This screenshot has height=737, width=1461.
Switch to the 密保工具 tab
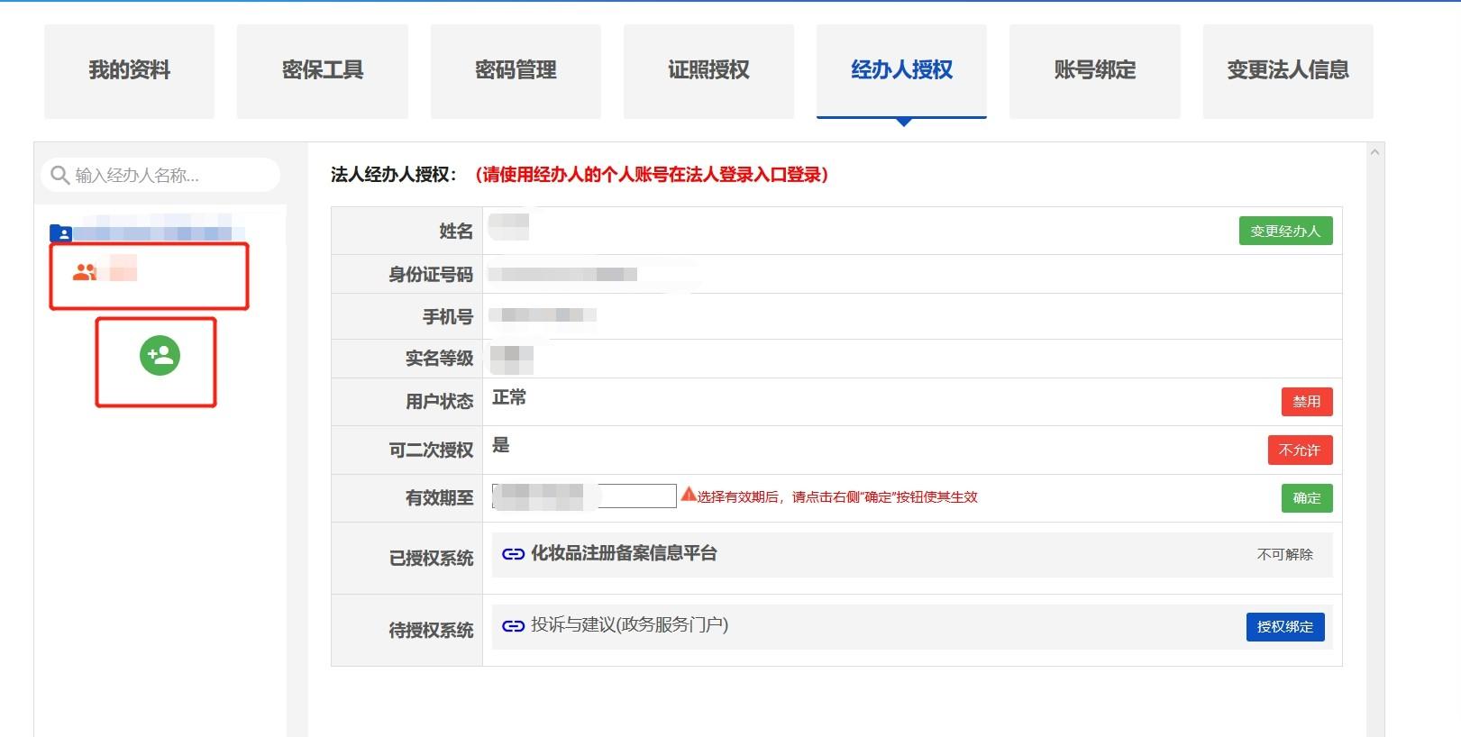click(x=322, y=70)
